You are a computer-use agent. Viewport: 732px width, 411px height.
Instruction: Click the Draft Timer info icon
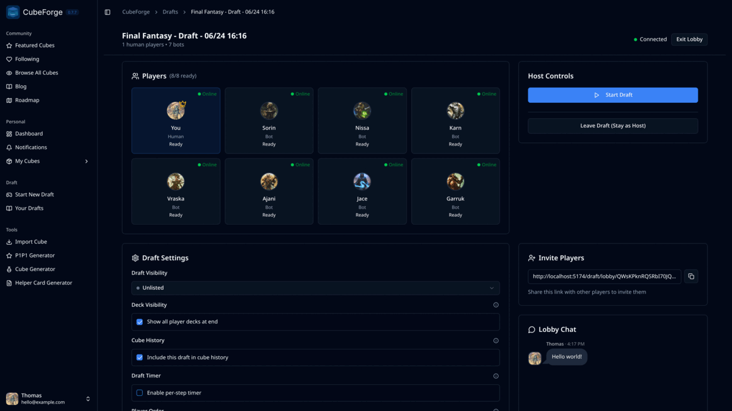[x=496, y=376]
